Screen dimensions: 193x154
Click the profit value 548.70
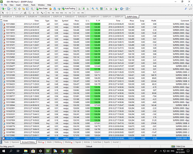pos(153,75)
